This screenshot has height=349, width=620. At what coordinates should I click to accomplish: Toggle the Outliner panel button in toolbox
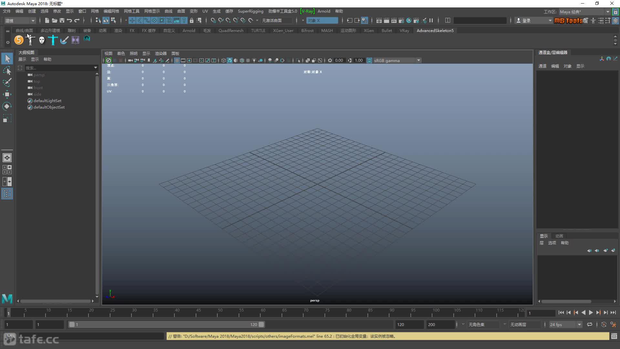(x=7, y=194)
